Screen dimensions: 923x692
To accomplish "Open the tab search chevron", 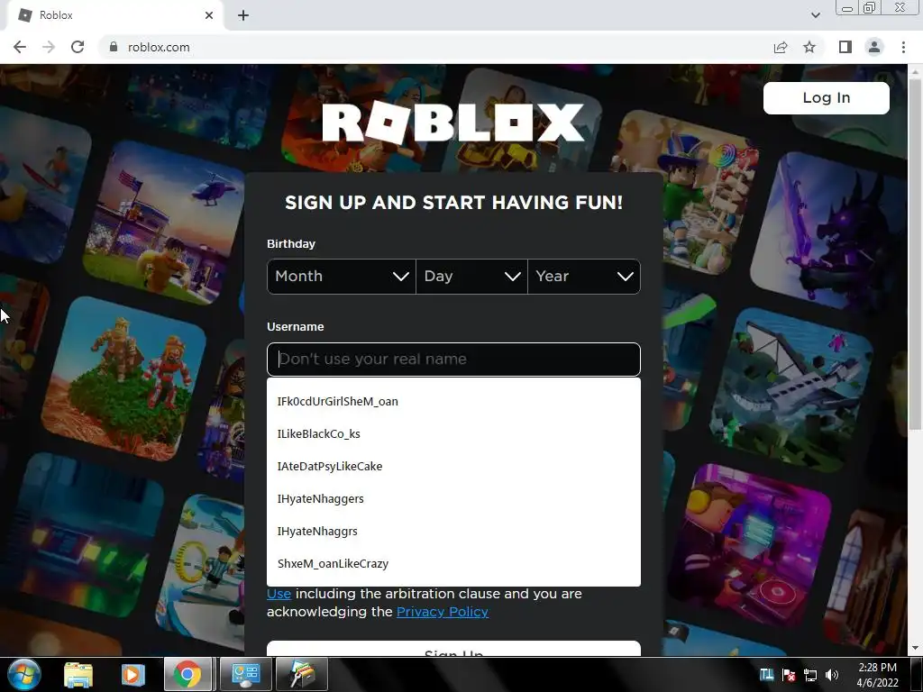I will point(815,15).
